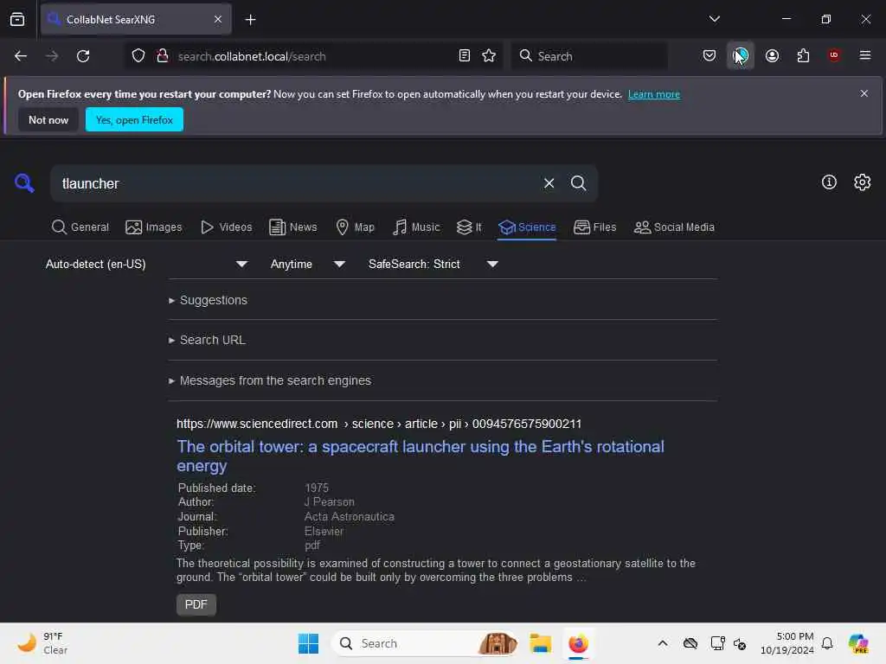The width and height of the screenshot is (886, 664).
Task: Open the SafeSearch: Strict dropdown
Action: [433, 265]
